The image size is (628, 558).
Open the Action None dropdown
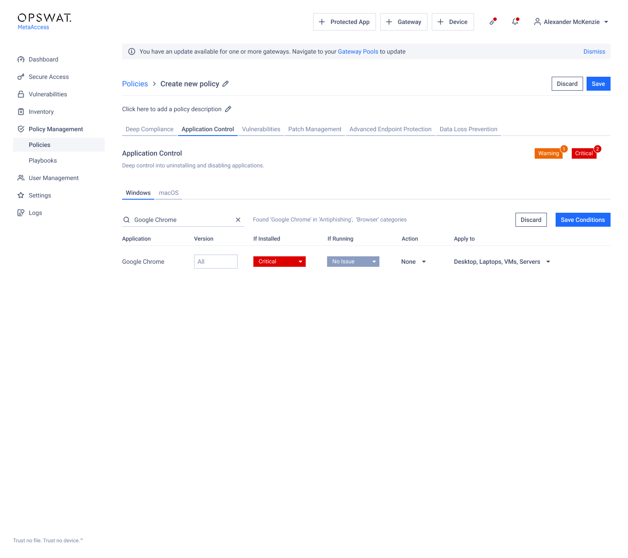coord(413,262)
